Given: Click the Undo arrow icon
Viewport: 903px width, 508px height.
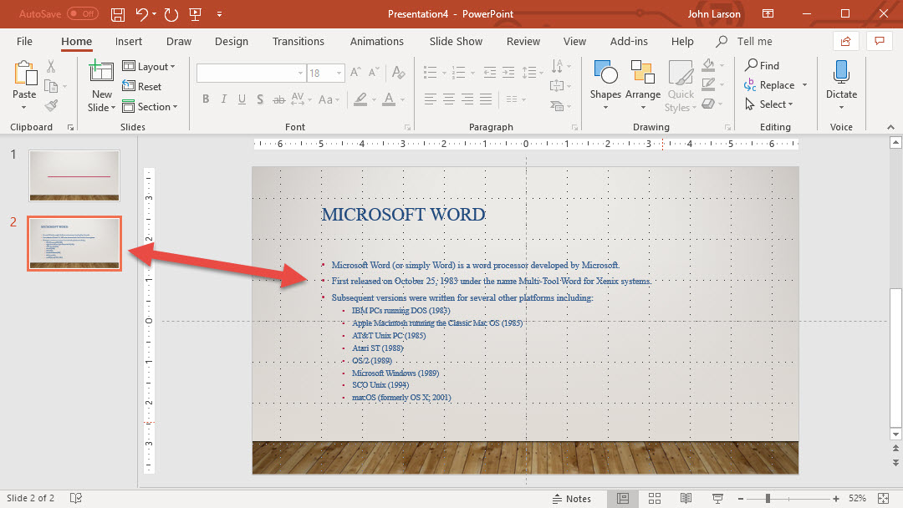Looking at the screenshot, I should pos(142,14).
